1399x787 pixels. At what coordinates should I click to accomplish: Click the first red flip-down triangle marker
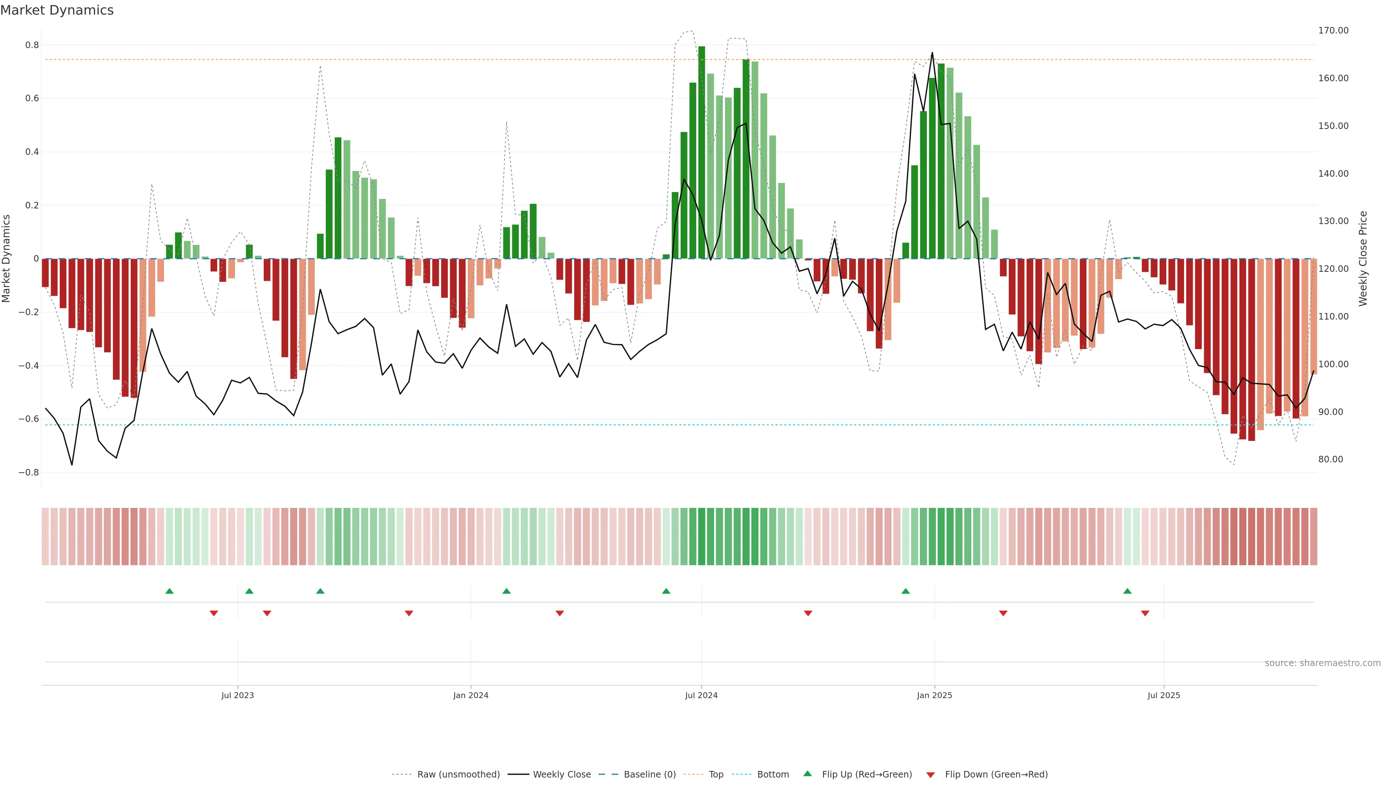pos(214,613)
